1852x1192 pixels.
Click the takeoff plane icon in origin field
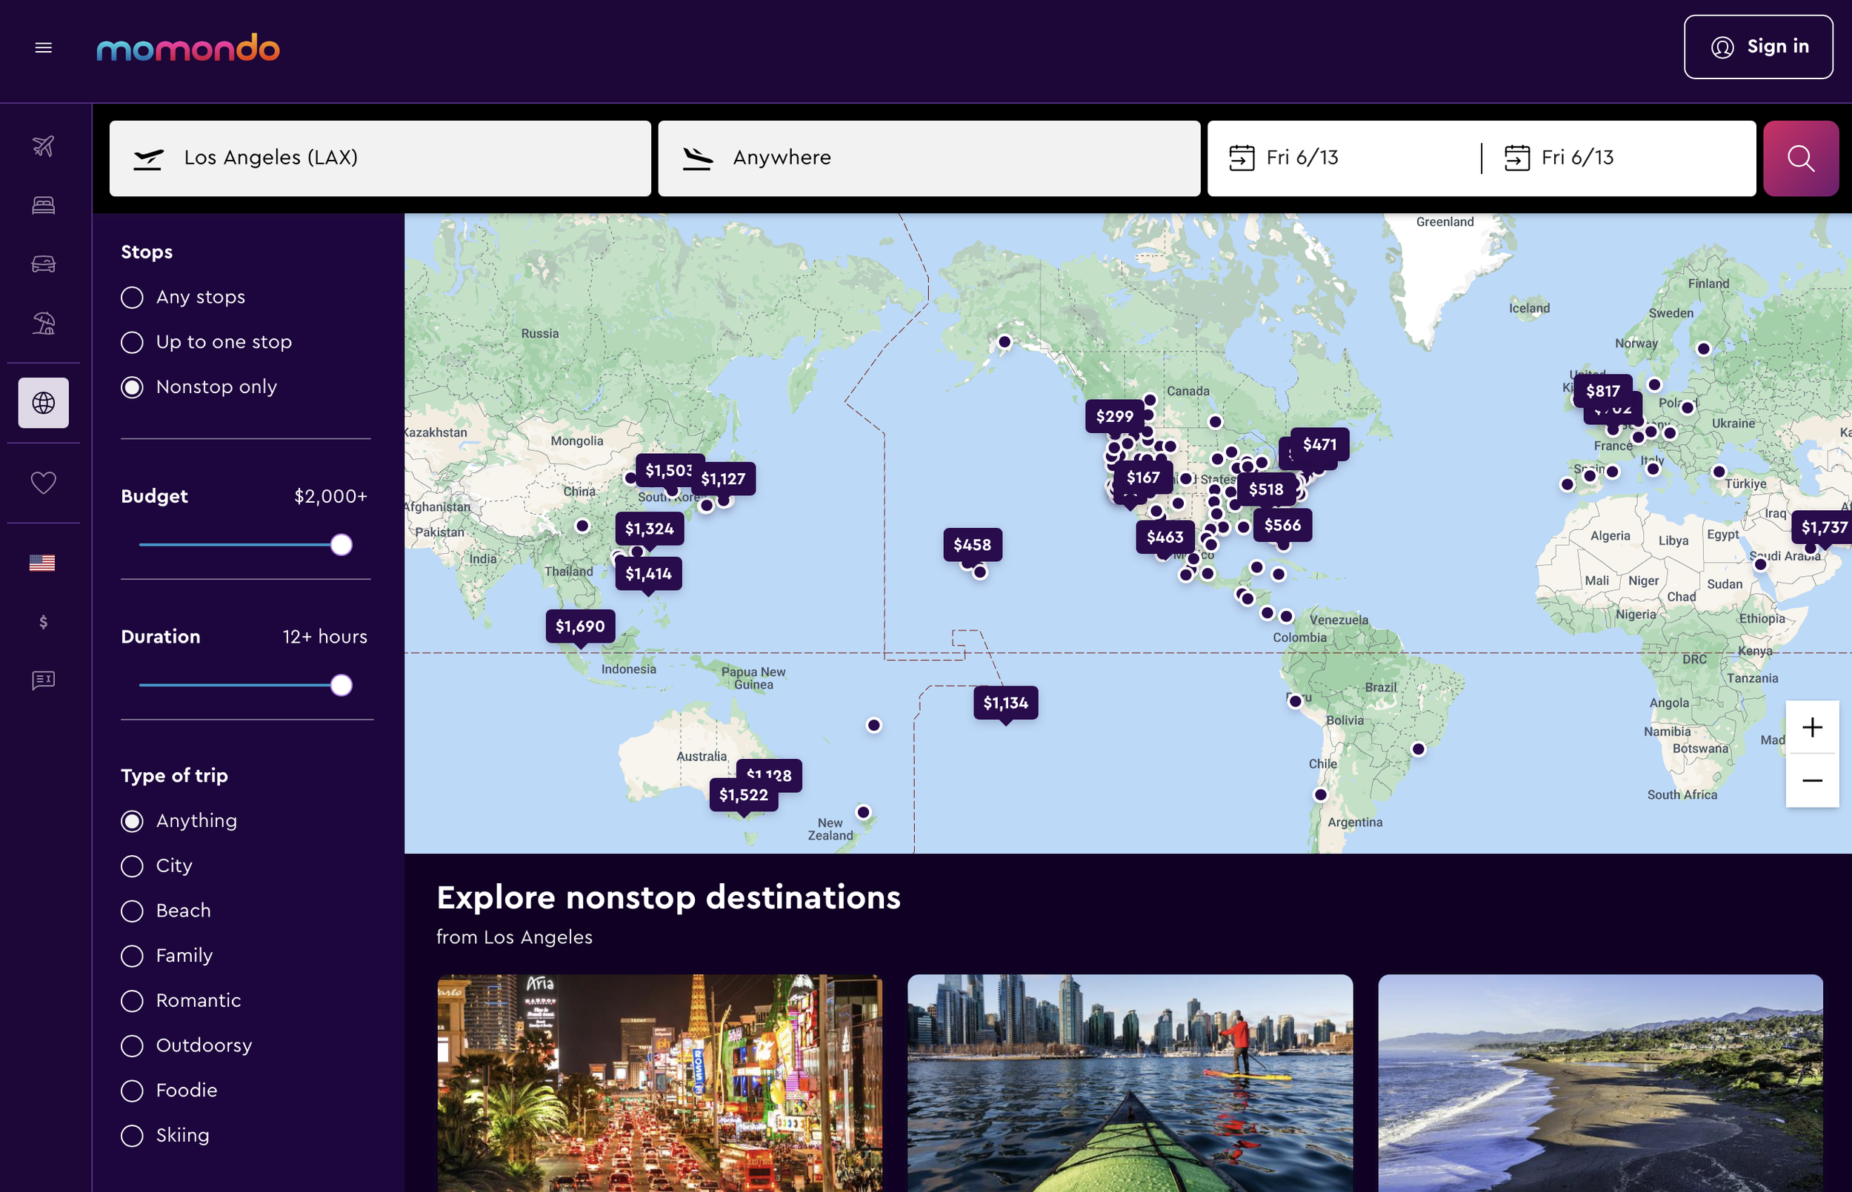coord(149,158)
